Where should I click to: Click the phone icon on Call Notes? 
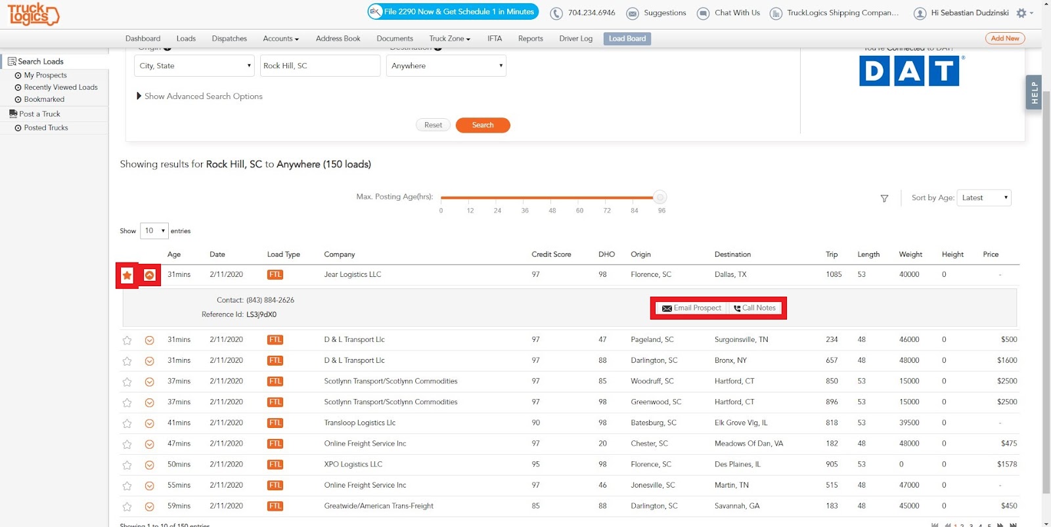click(737, 308)
